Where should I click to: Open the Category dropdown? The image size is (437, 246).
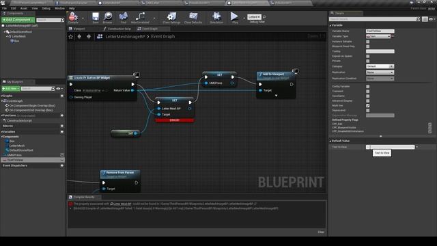pyautogui.click(x=380, y=66)
